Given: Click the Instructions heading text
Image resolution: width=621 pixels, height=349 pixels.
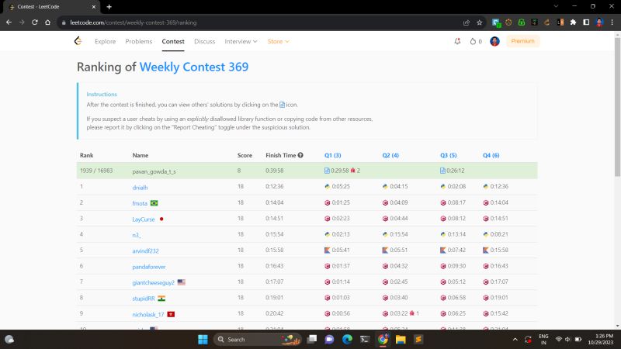Looking at the screenshot, I should point(102,94).
